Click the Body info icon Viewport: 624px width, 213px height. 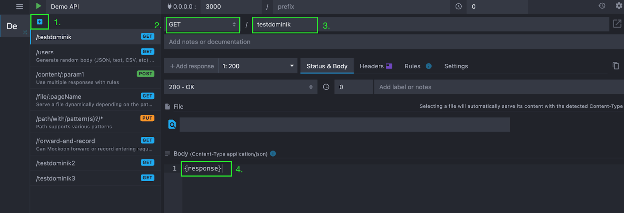[x=273, y=154]
